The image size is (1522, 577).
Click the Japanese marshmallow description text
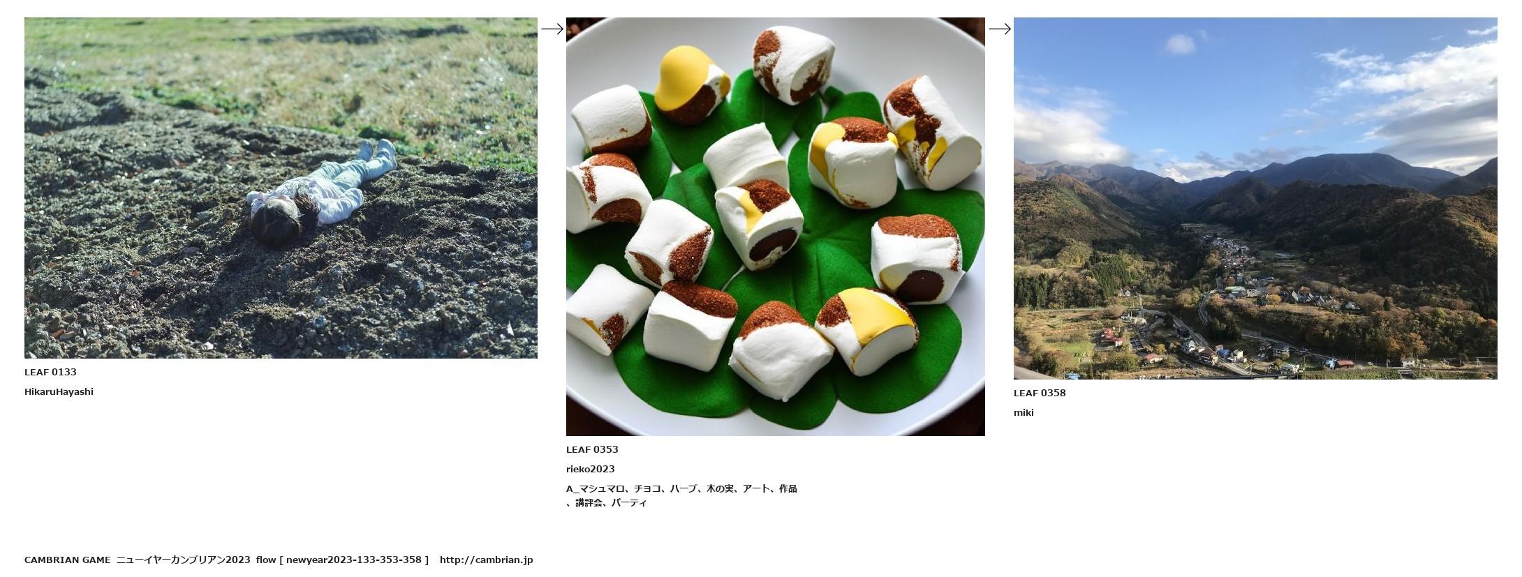[x=681, y=495]
